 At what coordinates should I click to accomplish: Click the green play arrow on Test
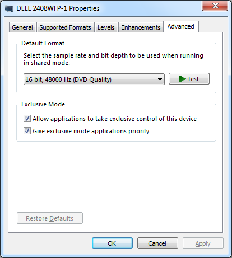pos(182,79)
